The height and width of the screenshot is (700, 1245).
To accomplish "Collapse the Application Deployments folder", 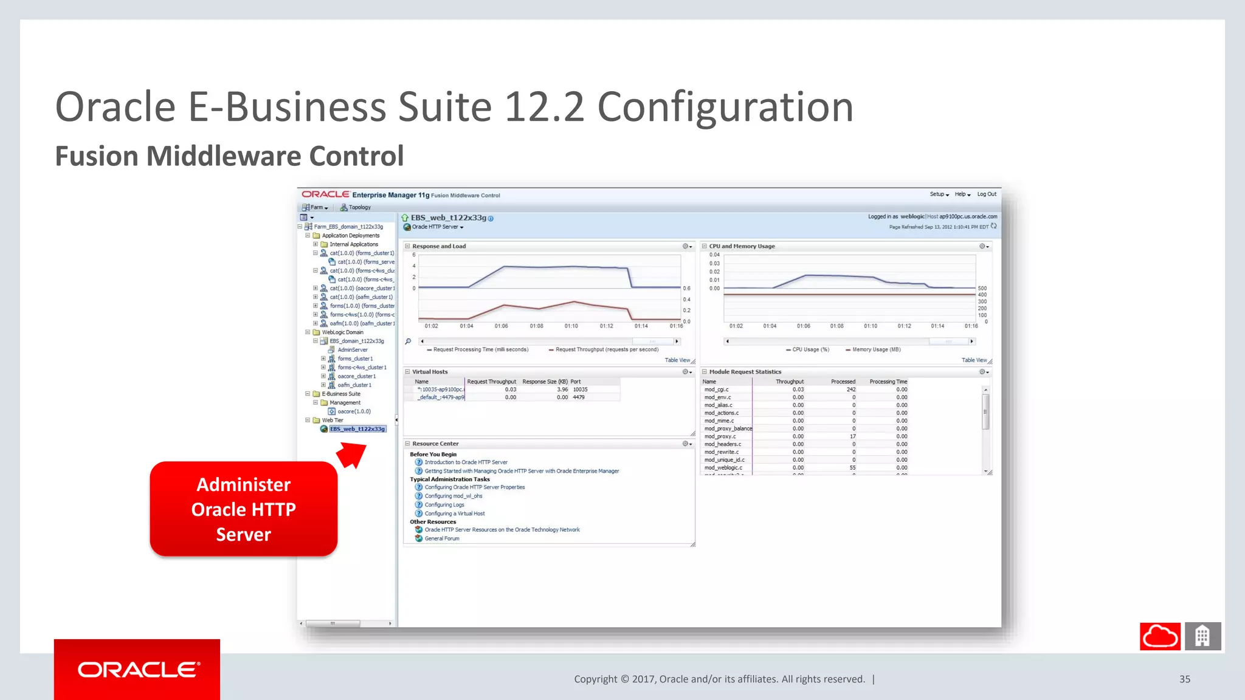I will pyautogui.click(x=308, y=235).
